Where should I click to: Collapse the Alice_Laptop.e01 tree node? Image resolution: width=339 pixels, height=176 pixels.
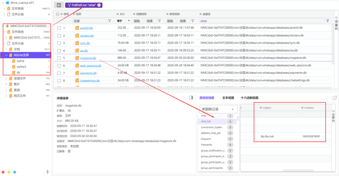point(3,3)
